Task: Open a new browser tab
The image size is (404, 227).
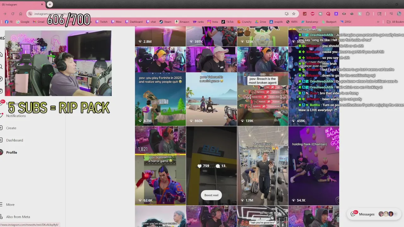Action: click(50, 4)
